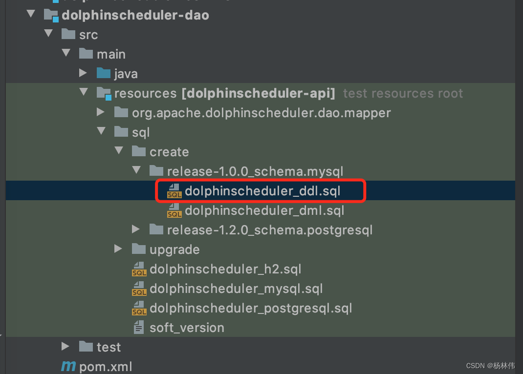The height and width of the screenshot is (374, 523).
Task: Select org.apache.dolphinscheduler.dao.mapper package label
Action: [x=261, y=113]
